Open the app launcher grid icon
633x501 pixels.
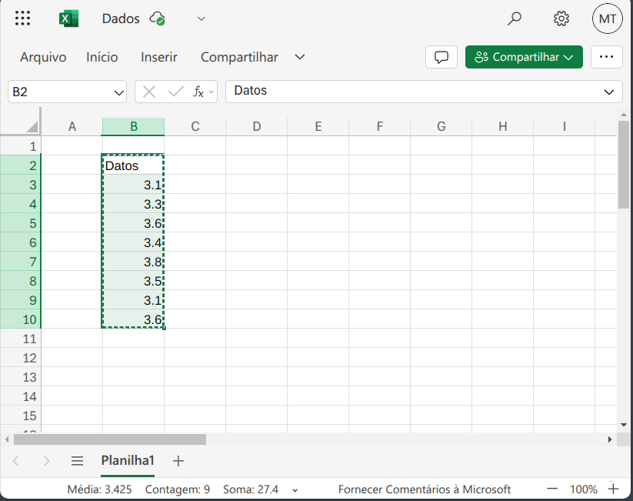click(x=23, y=18)
